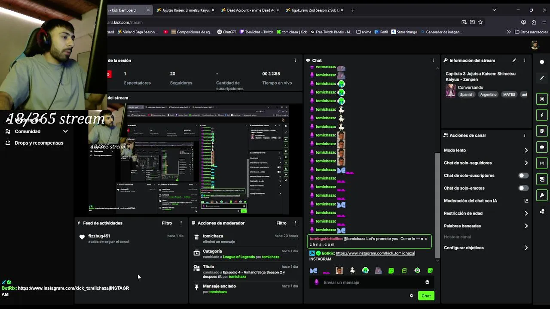
Task: Bookmark this page with the star icon
Action: (480, 22)
